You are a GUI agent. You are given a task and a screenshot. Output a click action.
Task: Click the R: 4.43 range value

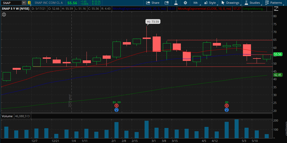pos(105,9)
